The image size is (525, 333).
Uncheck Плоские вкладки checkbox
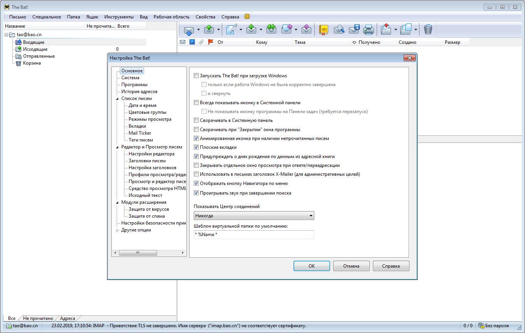pos(196,147)
